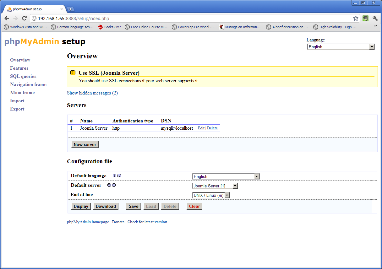Edit the Joomla Server entry
The image size is (382, 269).
click(201, 128)
